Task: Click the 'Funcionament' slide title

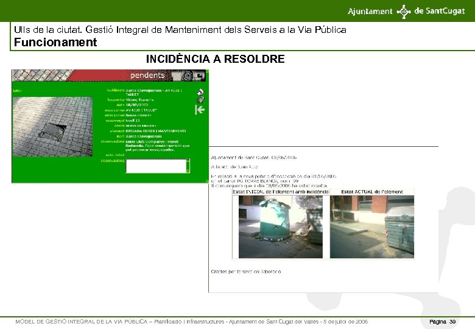Action: pyautogui.click(x=55, y=42)
